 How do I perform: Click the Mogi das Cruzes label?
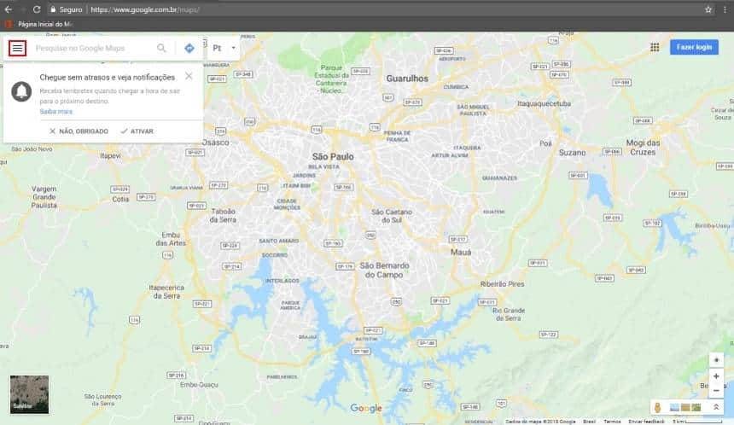pos(643,148)
